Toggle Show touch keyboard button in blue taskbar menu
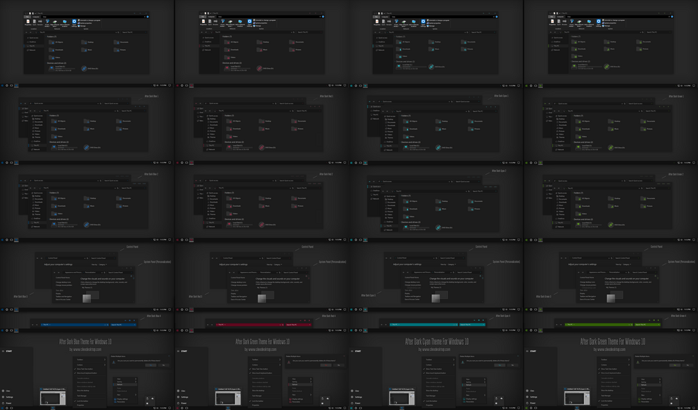The width and height of the screenshot is (698, 410). (x=90, y=373)
